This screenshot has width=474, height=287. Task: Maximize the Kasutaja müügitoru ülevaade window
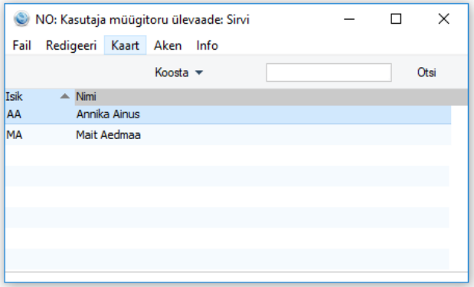click(x=396, y=19)
